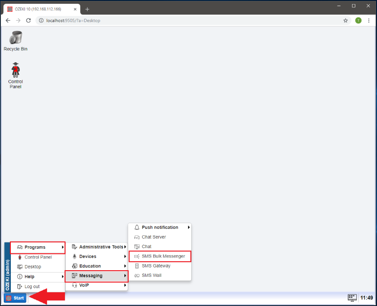Select Log out in the Start menu

coord(32,286)
